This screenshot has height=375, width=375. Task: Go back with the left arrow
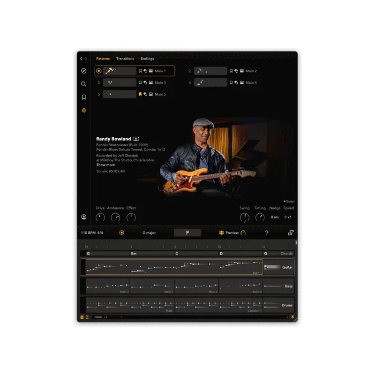pyautogui.click(x=81, y=59)
